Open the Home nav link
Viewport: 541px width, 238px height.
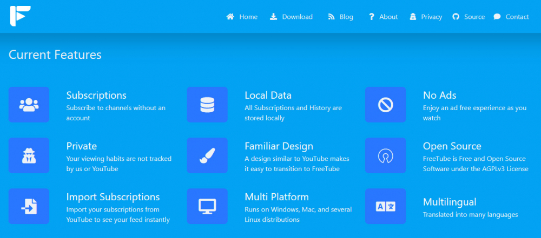(x=242, y=17)
